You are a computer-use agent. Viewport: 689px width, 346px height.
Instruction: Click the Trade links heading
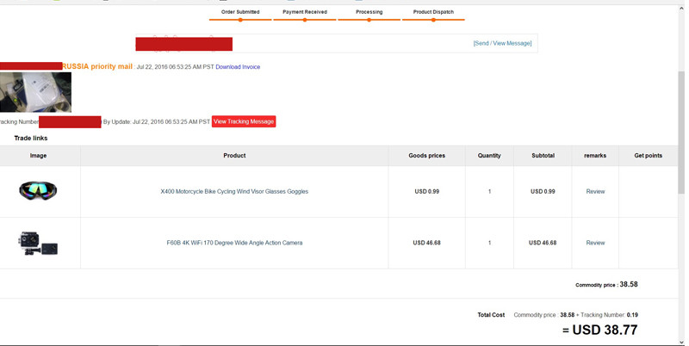point(31,139)
